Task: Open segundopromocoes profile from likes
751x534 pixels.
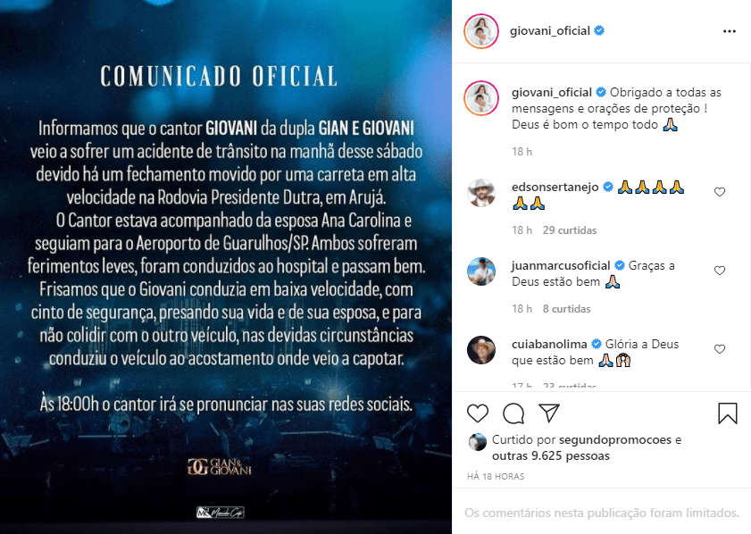Action: coord(615,439)
